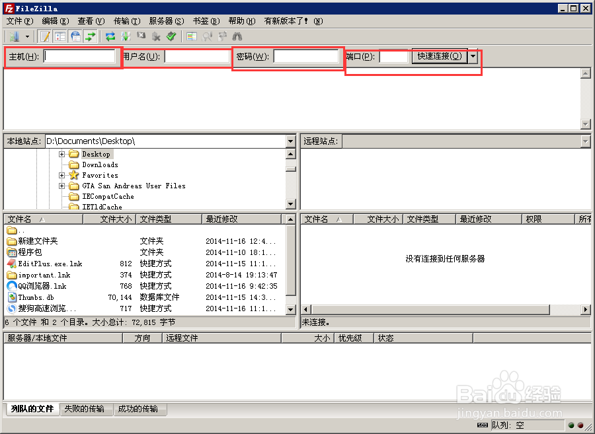The height and width of the screenshot is (434, 595).
Task: Expand the Desktop tree node
Action: [x=61, y=155]
